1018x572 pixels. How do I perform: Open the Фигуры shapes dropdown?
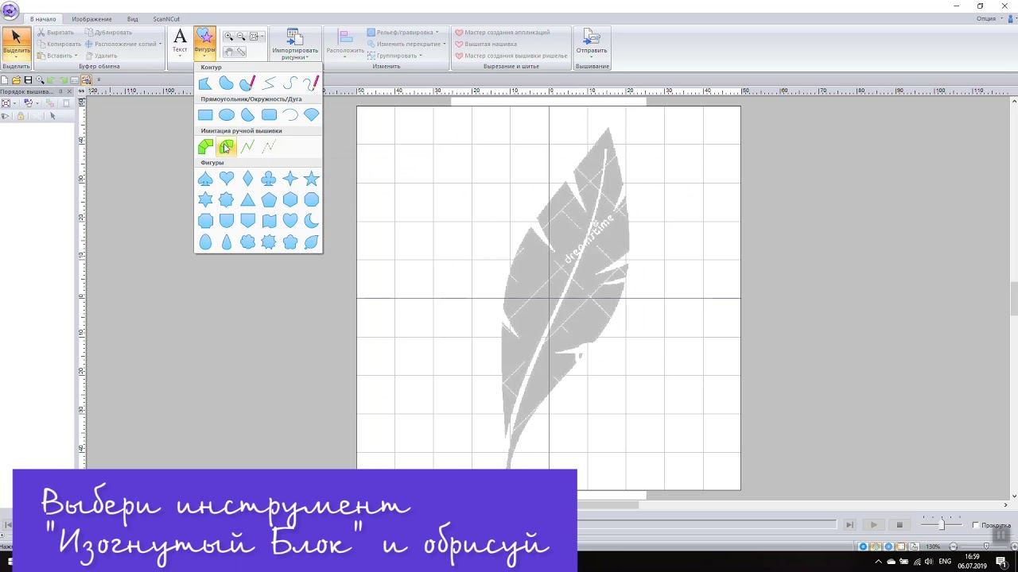pyautogui.click(x=204, y=42)
